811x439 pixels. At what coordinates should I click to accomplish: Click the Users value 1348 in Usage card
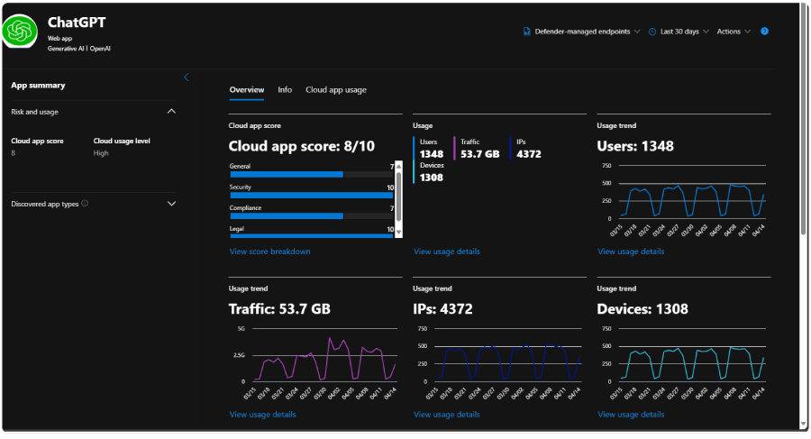[432, 154]
